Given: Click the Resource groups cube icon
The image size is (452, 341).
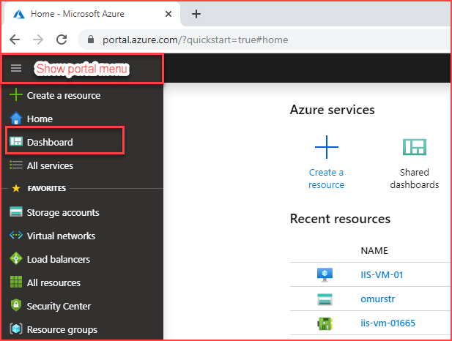Looking at the screenshot, I should click(16, 329).
